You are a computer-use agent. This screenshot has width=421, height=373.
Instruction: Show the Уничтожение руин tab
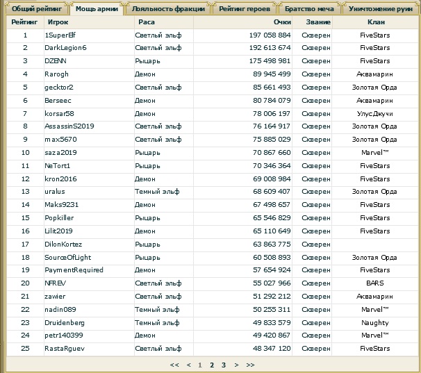click(x=383, y=9)
